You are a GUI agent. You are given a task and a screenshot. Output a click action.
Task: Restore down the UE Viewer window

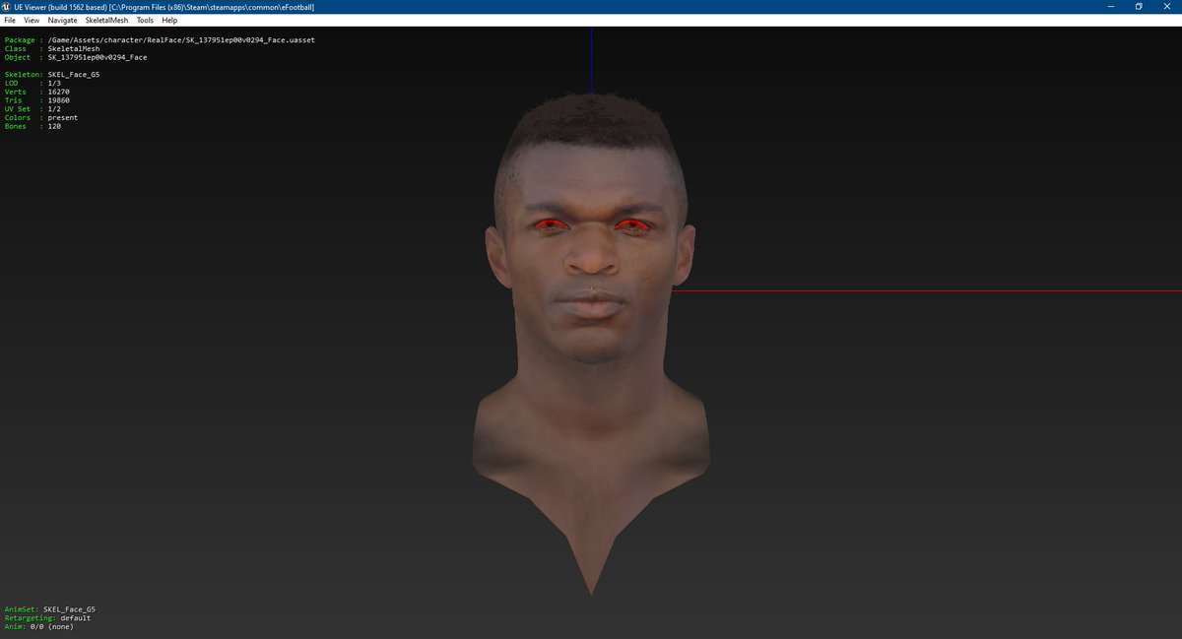[x=1139, y=7]
